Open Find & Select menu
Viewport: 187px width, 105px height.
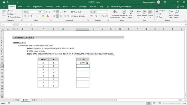(177, 14)
